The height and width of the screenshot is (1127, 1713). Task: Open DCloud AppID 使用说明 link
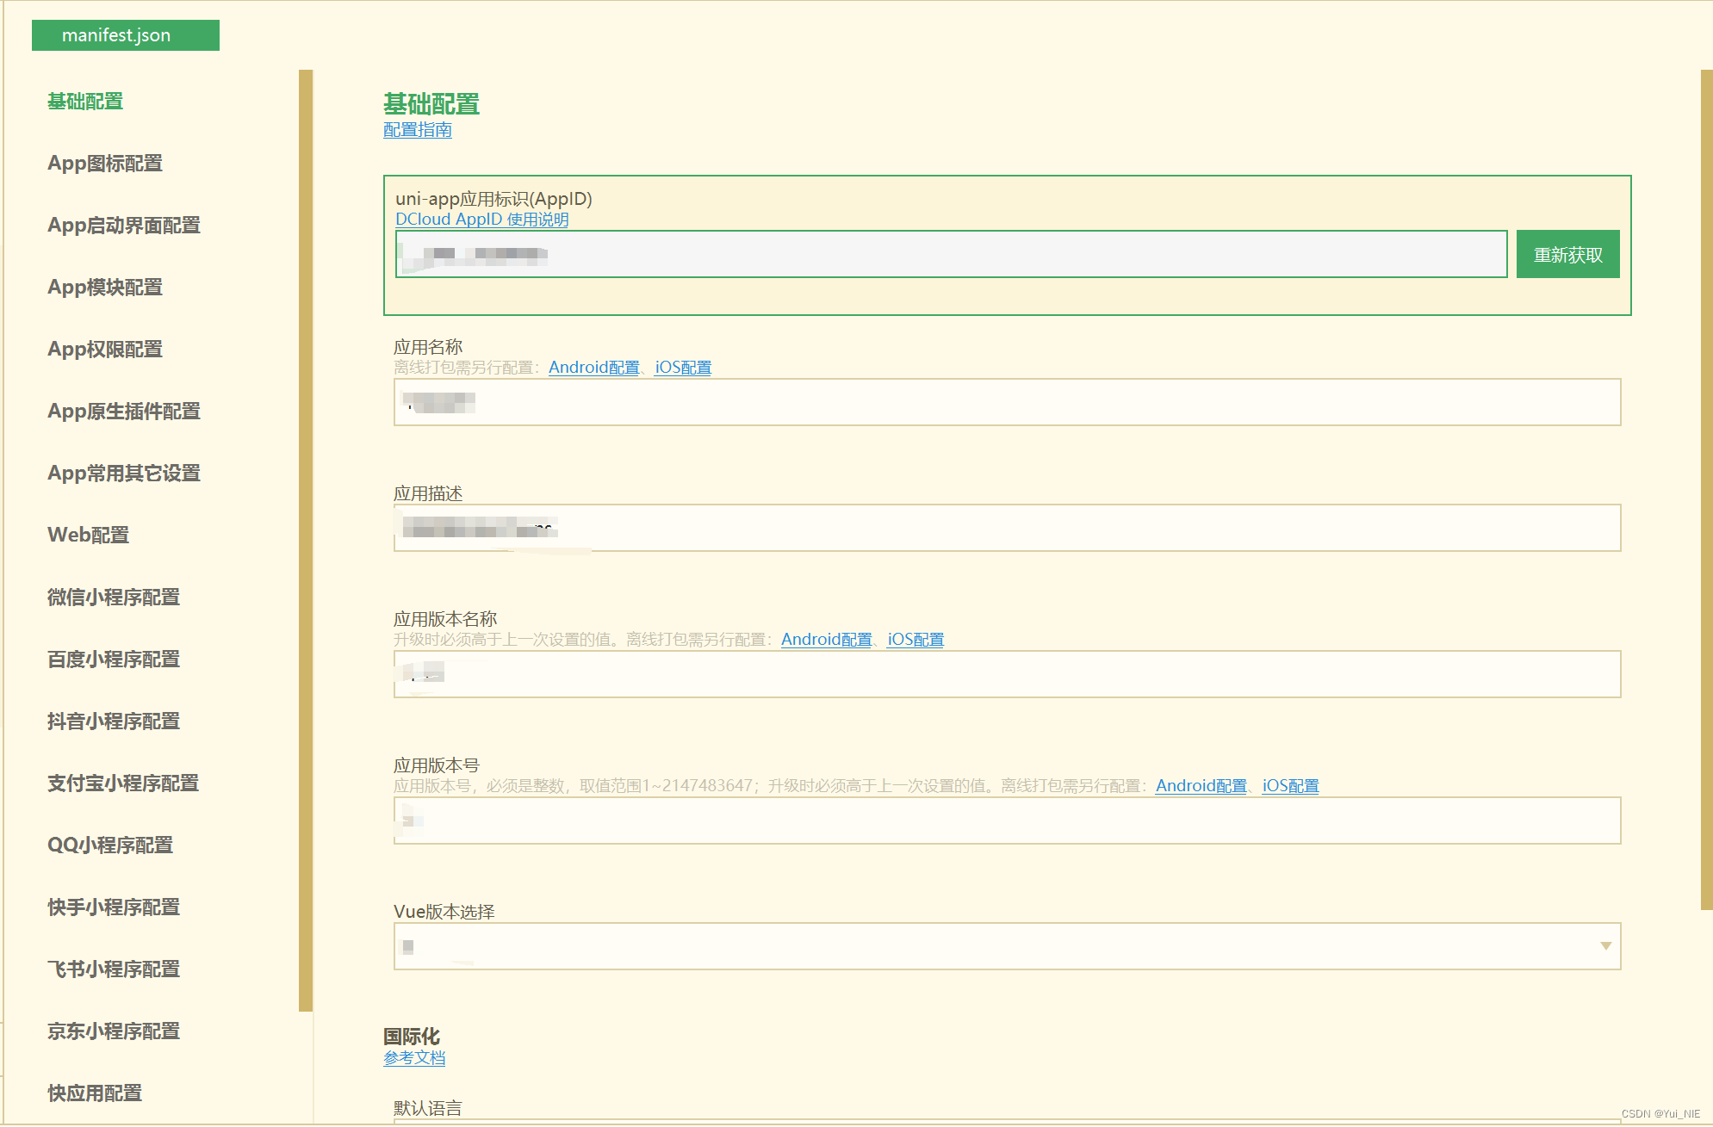[x=481, y=220]
